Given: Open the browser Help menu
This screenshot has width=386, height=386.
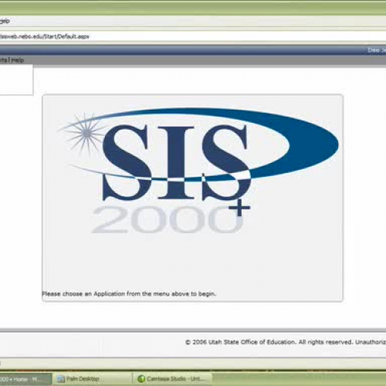Looking at the screenshot, I should point(5,21).
